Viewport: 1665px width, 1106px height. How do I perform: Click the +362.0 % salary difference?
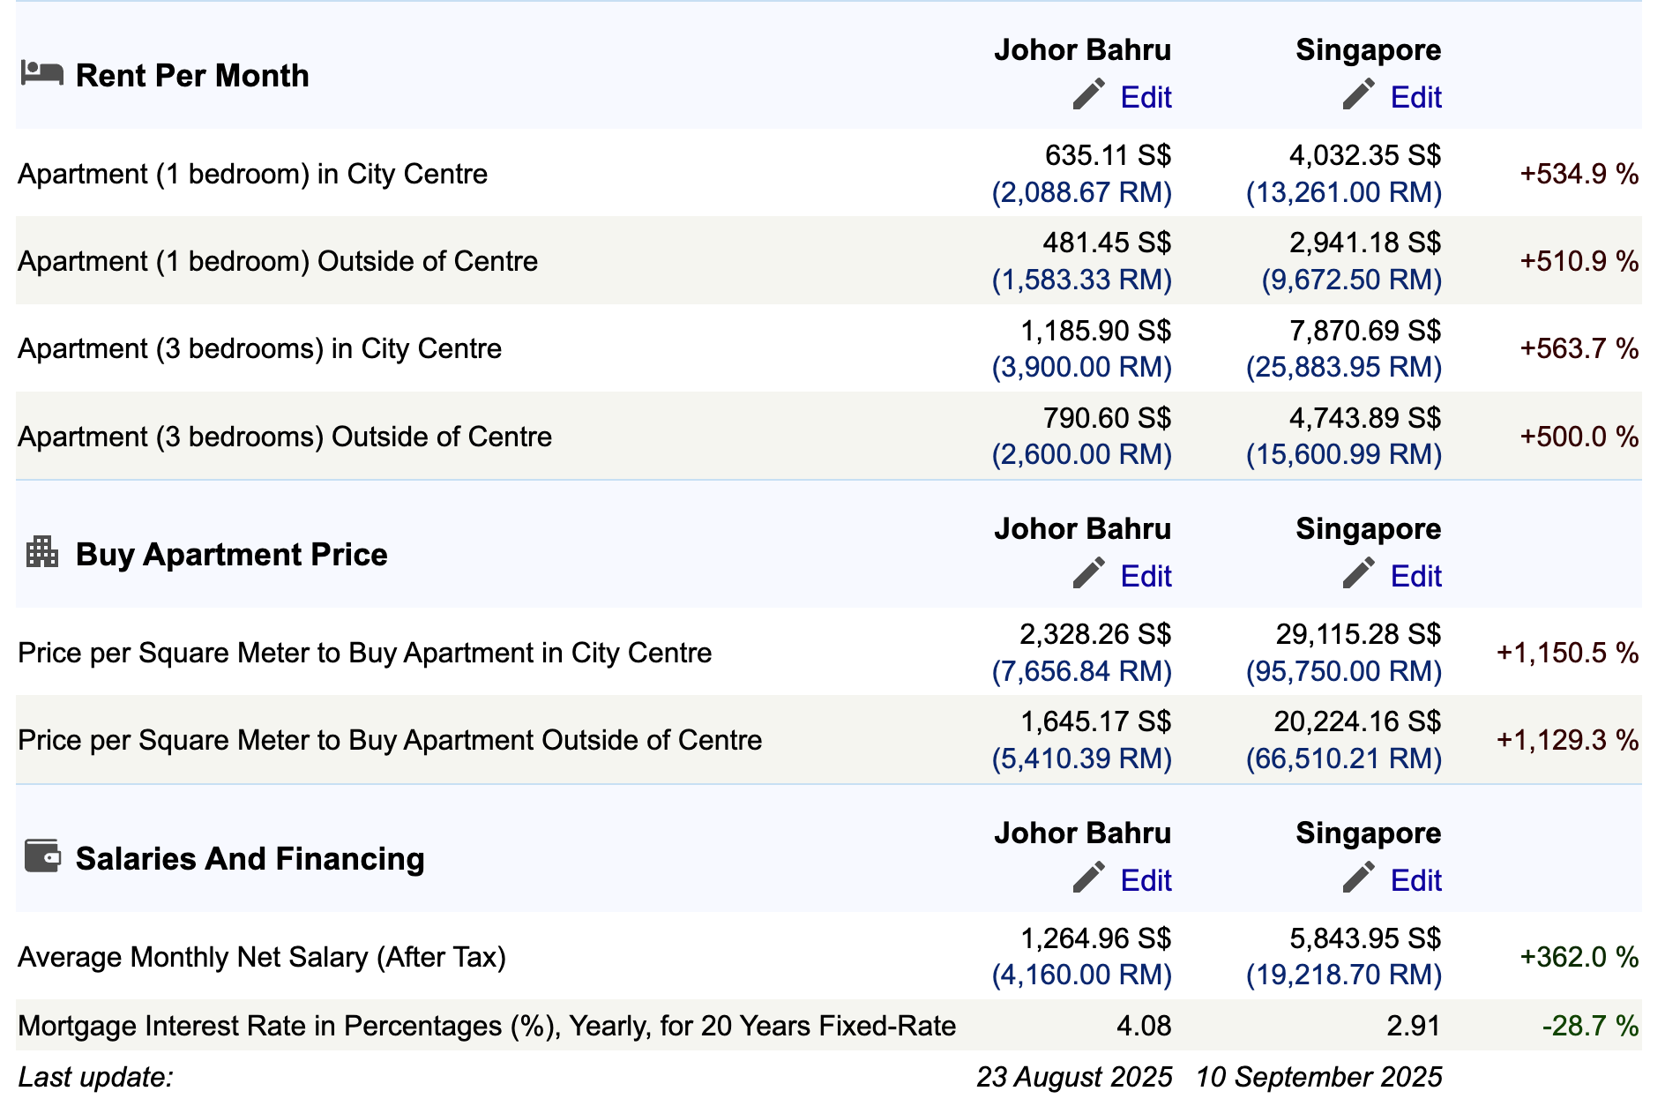click(x=1579, y=957)
